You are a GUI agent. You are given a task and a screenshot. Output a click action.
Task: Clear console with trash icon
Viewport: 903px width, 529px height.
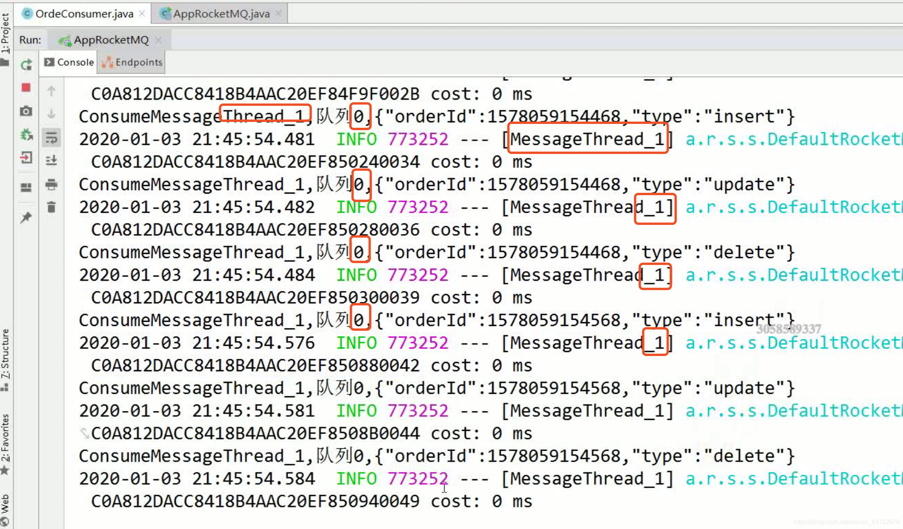click(51, 206)
